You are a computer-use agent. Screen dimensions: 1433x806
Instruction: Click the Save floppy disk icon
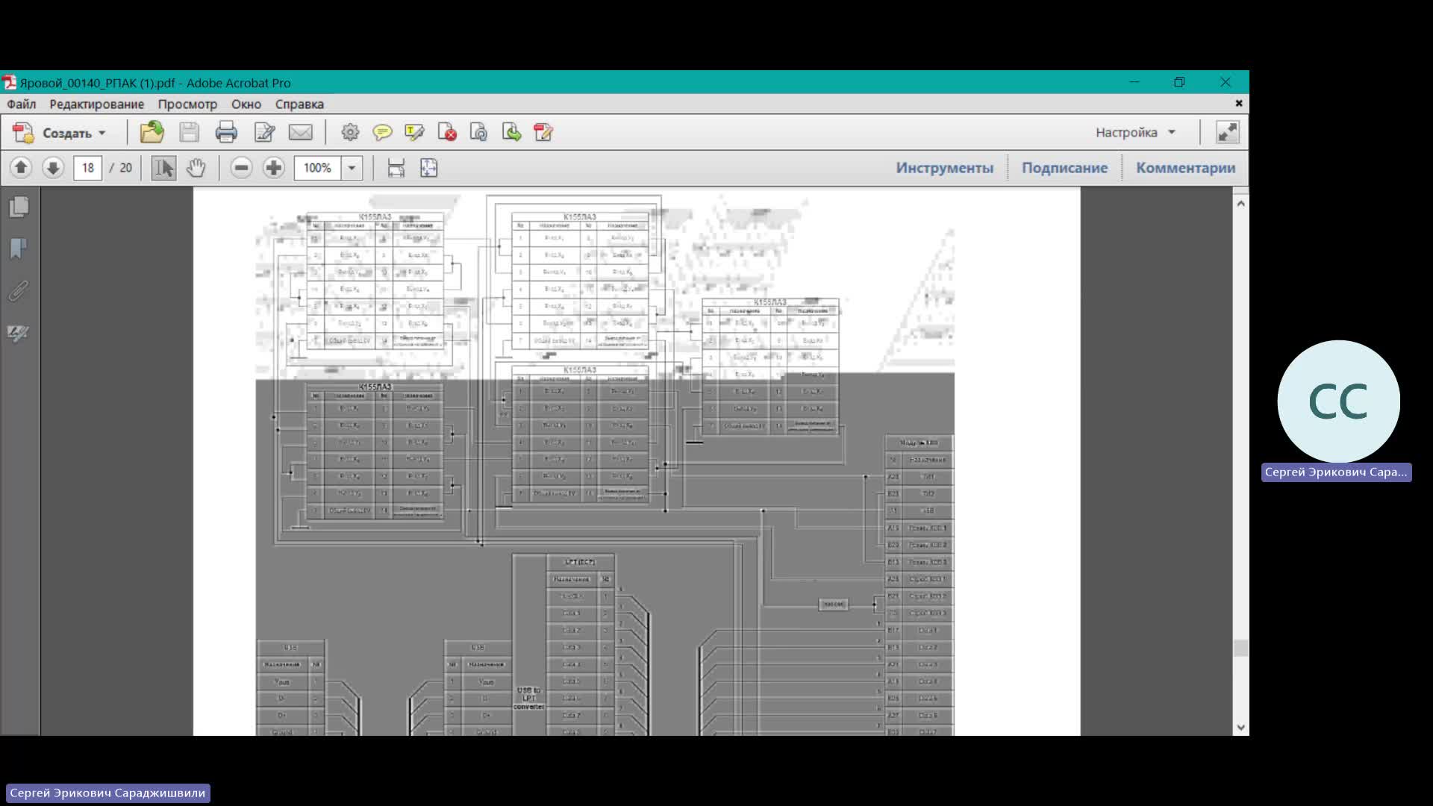pos(189,132)
